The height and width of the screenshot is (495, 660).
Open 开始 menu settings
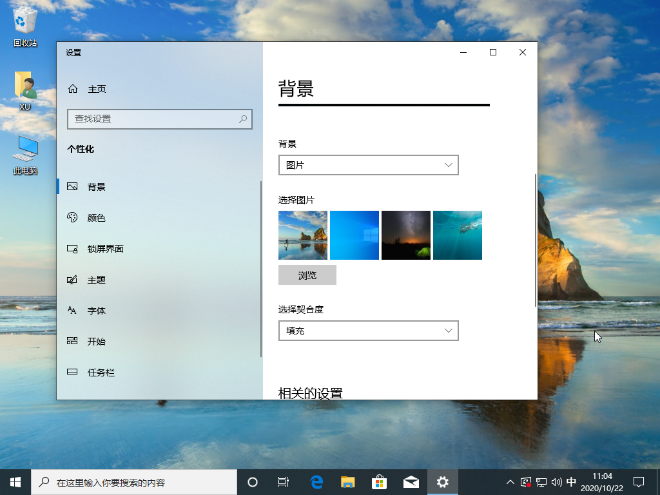pos(95,341)
